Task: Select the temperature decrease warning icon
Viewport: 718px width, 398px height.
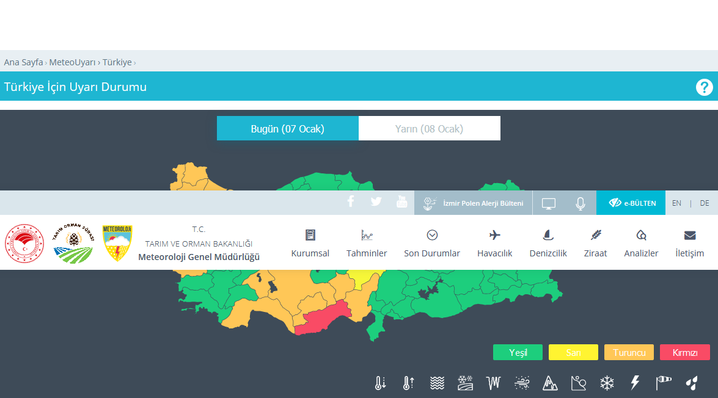Action: click(380, 383)
